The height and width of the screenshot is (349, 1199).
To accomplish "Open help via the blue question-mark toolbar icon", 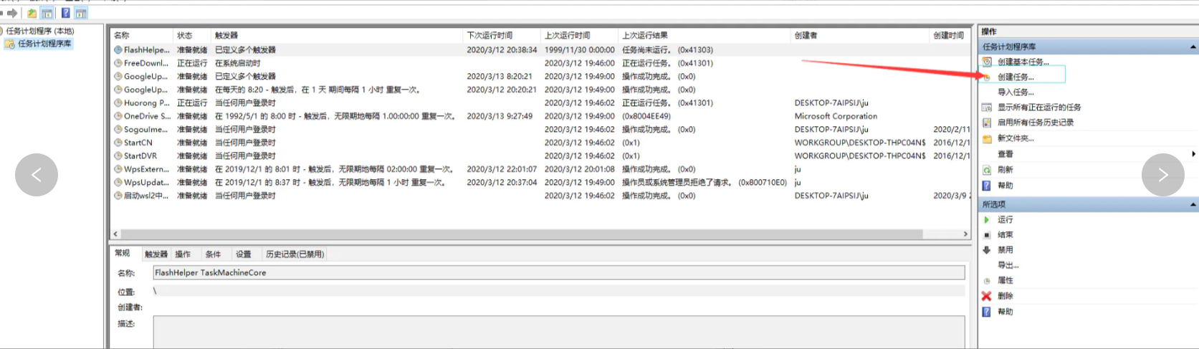I will (x=66, y=13).
